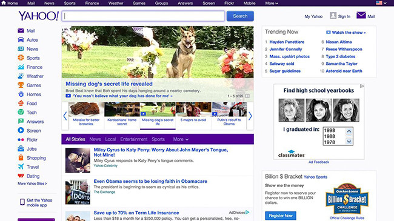Open the Jobs briefcase icon
394x221 pixels.
pos(21,149)
